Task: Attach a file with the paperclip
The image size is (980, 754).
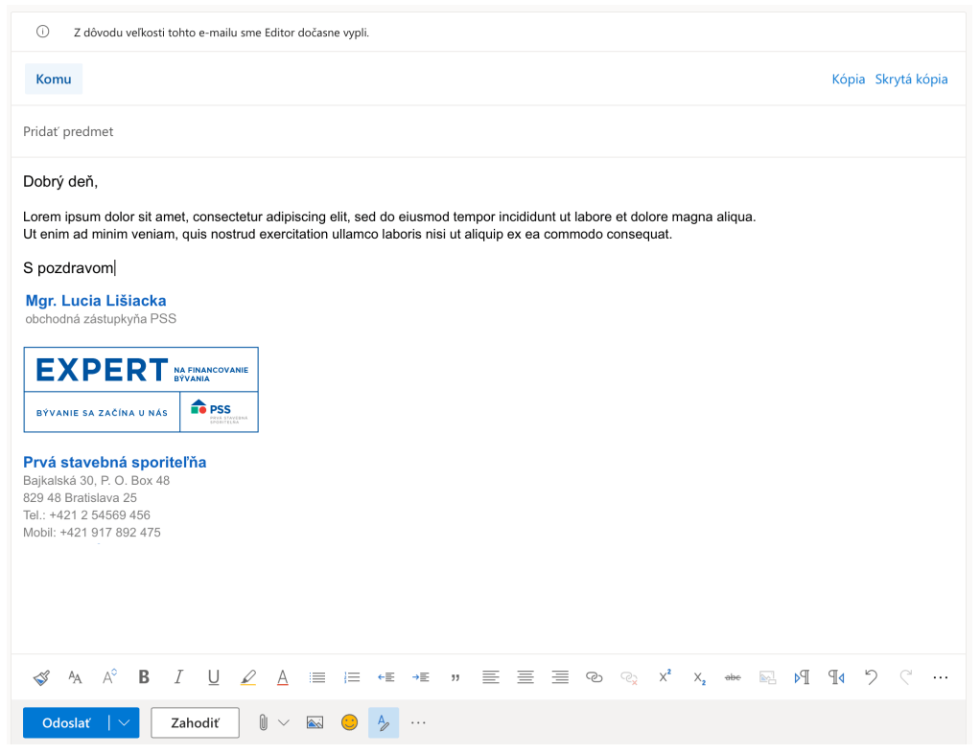Action: click(x=265, y=722)
